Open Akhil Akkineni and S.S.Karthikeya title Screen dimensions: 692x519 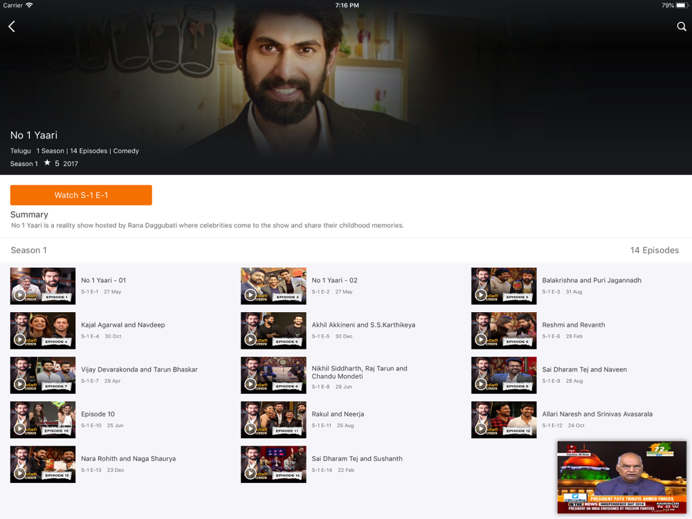coord(364,325)
